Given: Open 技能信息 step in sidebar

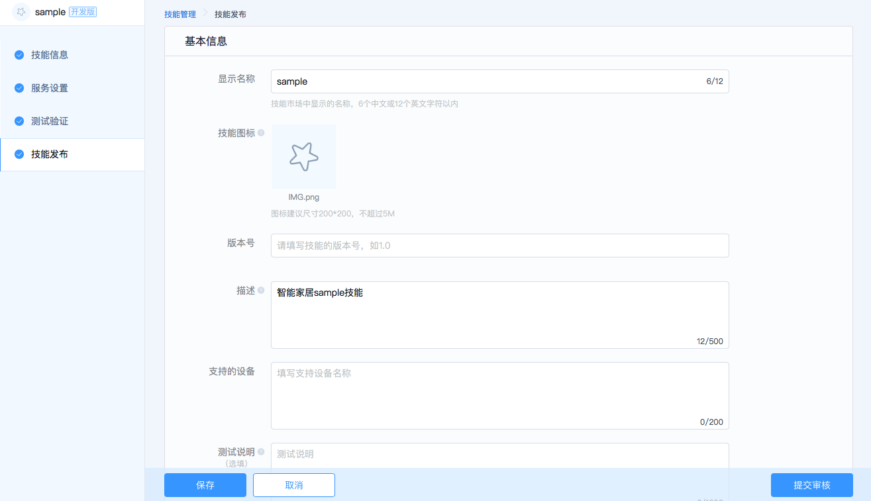Looking at the screenshot, I should tap(72, 55).
